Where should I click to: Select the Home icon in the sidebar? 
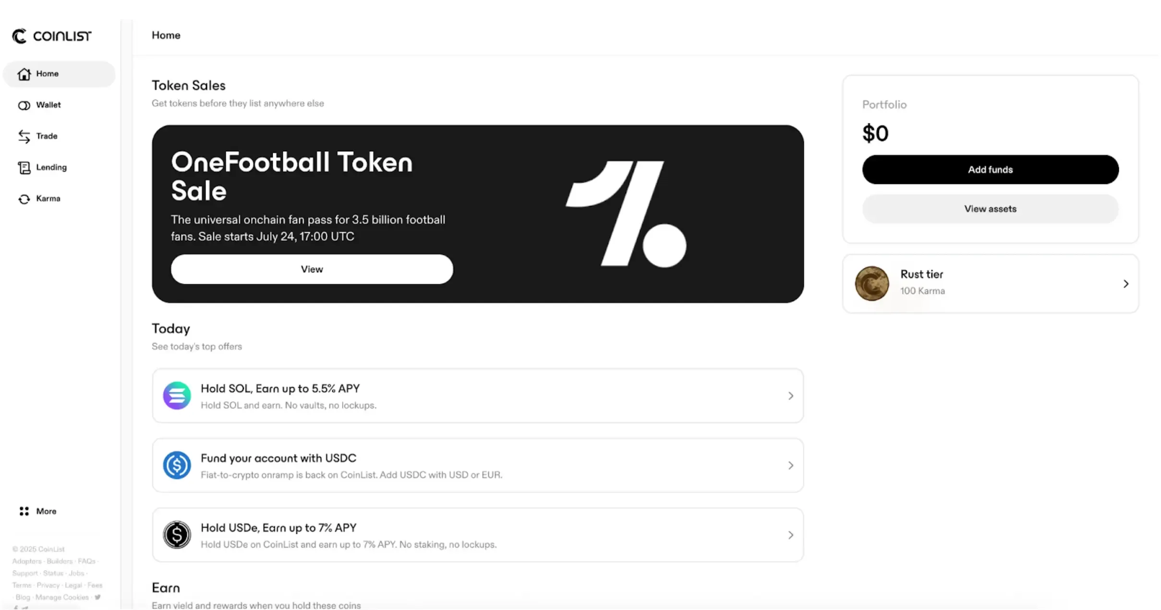pyautogui.click(x=24, y=73)
